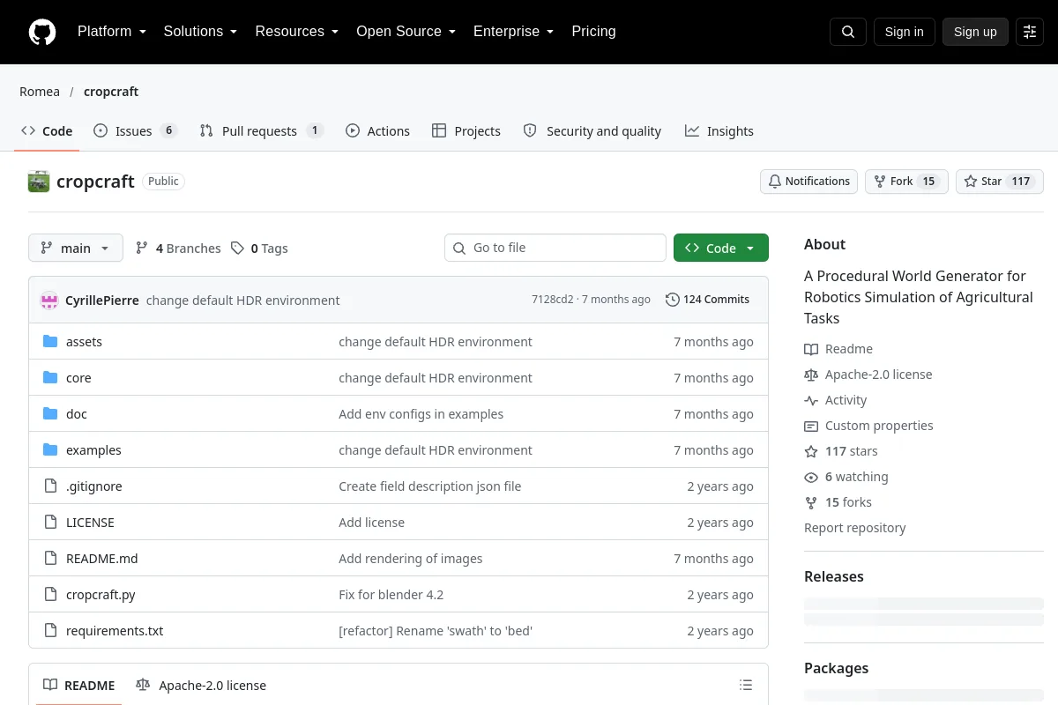
Task: Open the examples folder
Action: pyautogui.click(x=93, y=450)
